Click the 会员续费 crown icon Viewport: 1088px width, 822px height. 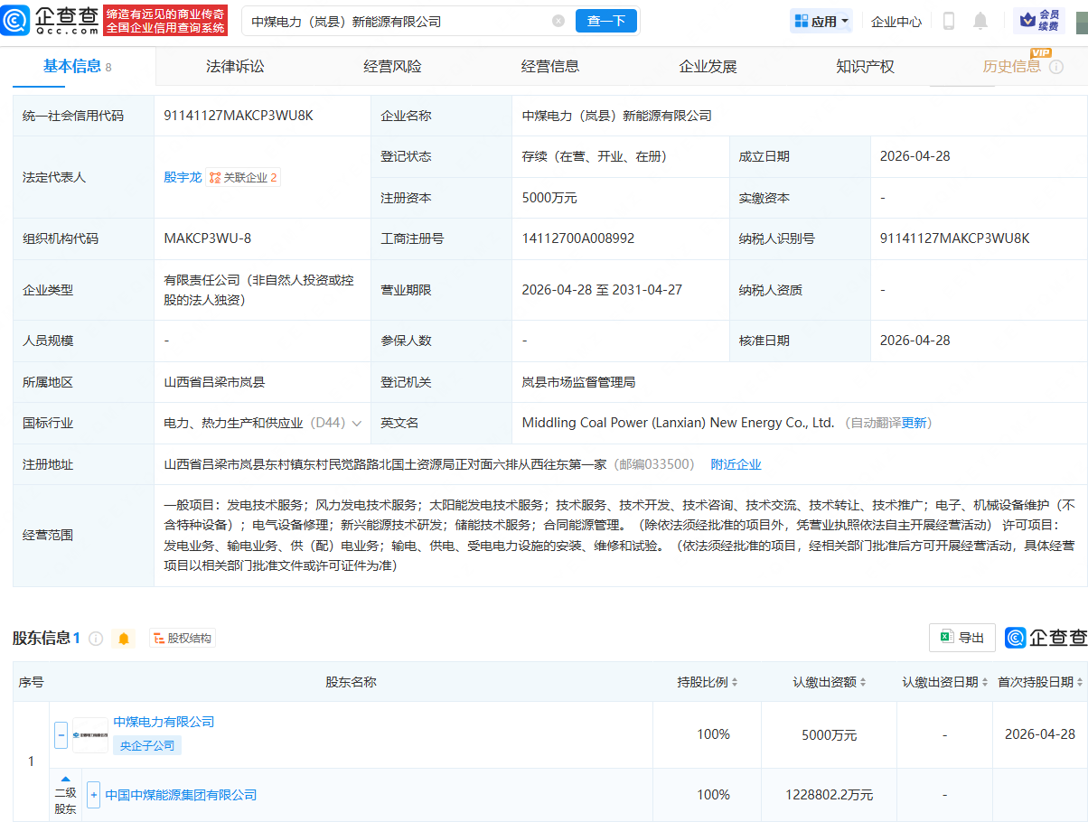tap(1039, 21)
